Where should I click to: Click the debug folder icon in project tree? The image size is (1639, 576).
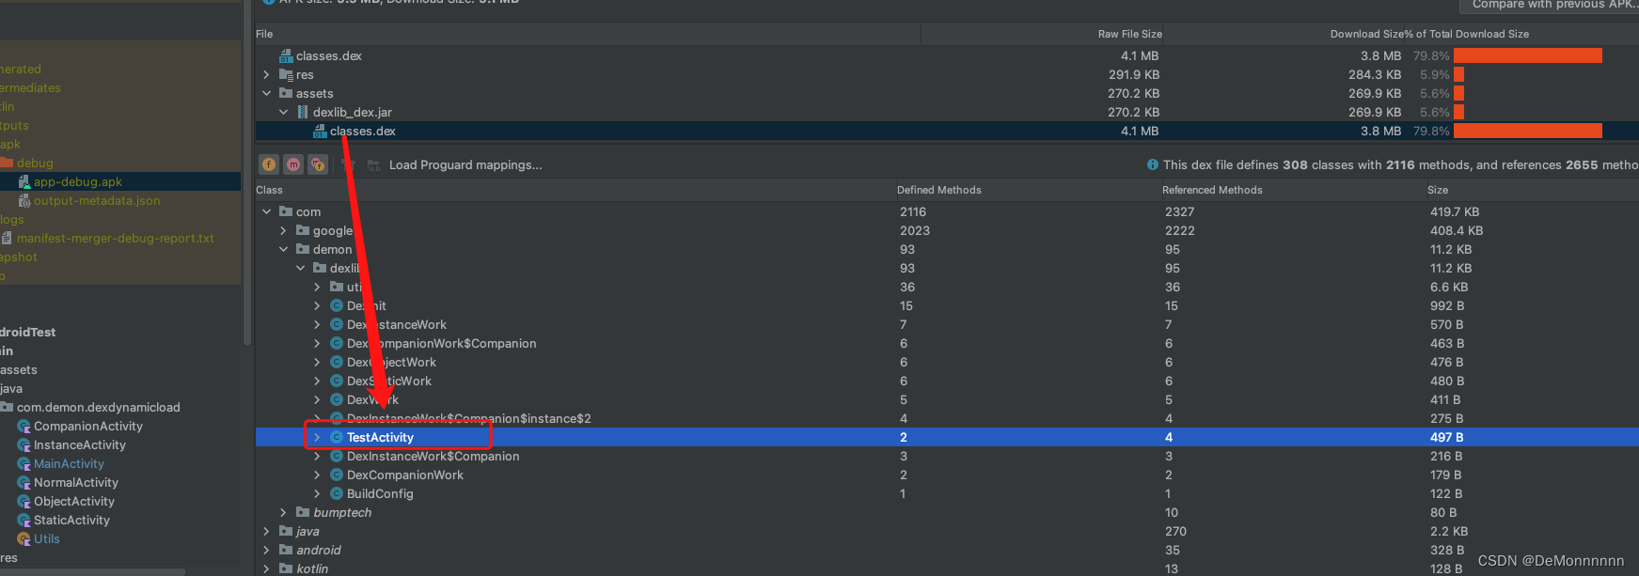tap(7, 163)
